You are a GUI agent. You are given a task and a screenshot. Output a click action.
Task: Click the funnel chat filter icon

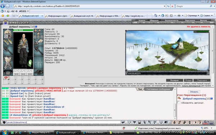pos(134,122)
